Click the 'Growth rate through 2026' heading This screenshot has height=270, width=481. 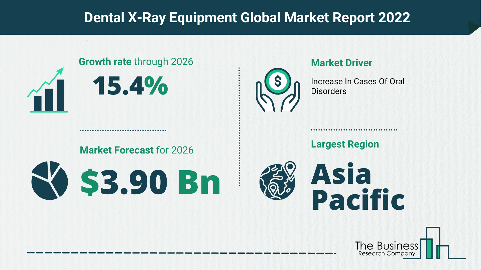click(136, 62)
